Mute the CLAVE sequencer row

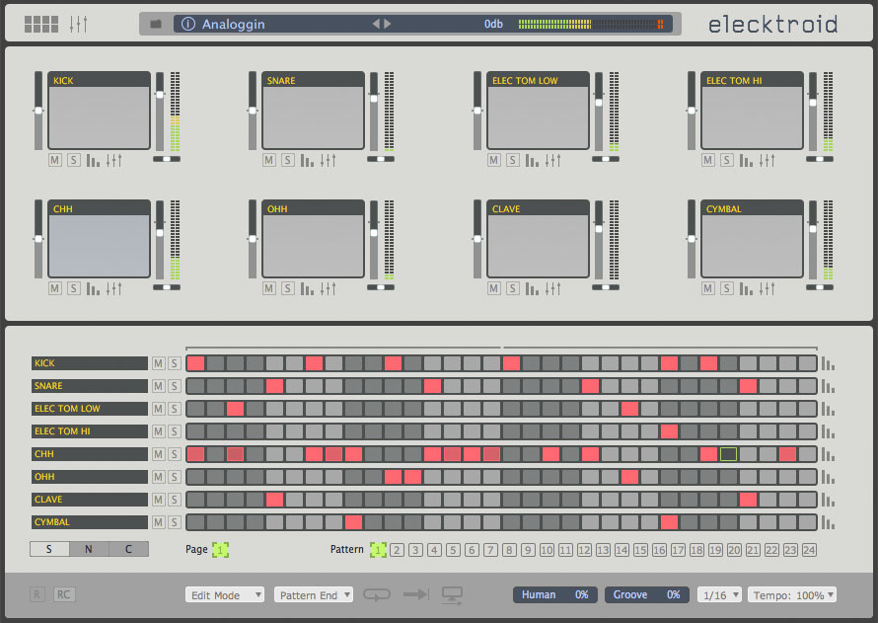[x=158, y=500]
